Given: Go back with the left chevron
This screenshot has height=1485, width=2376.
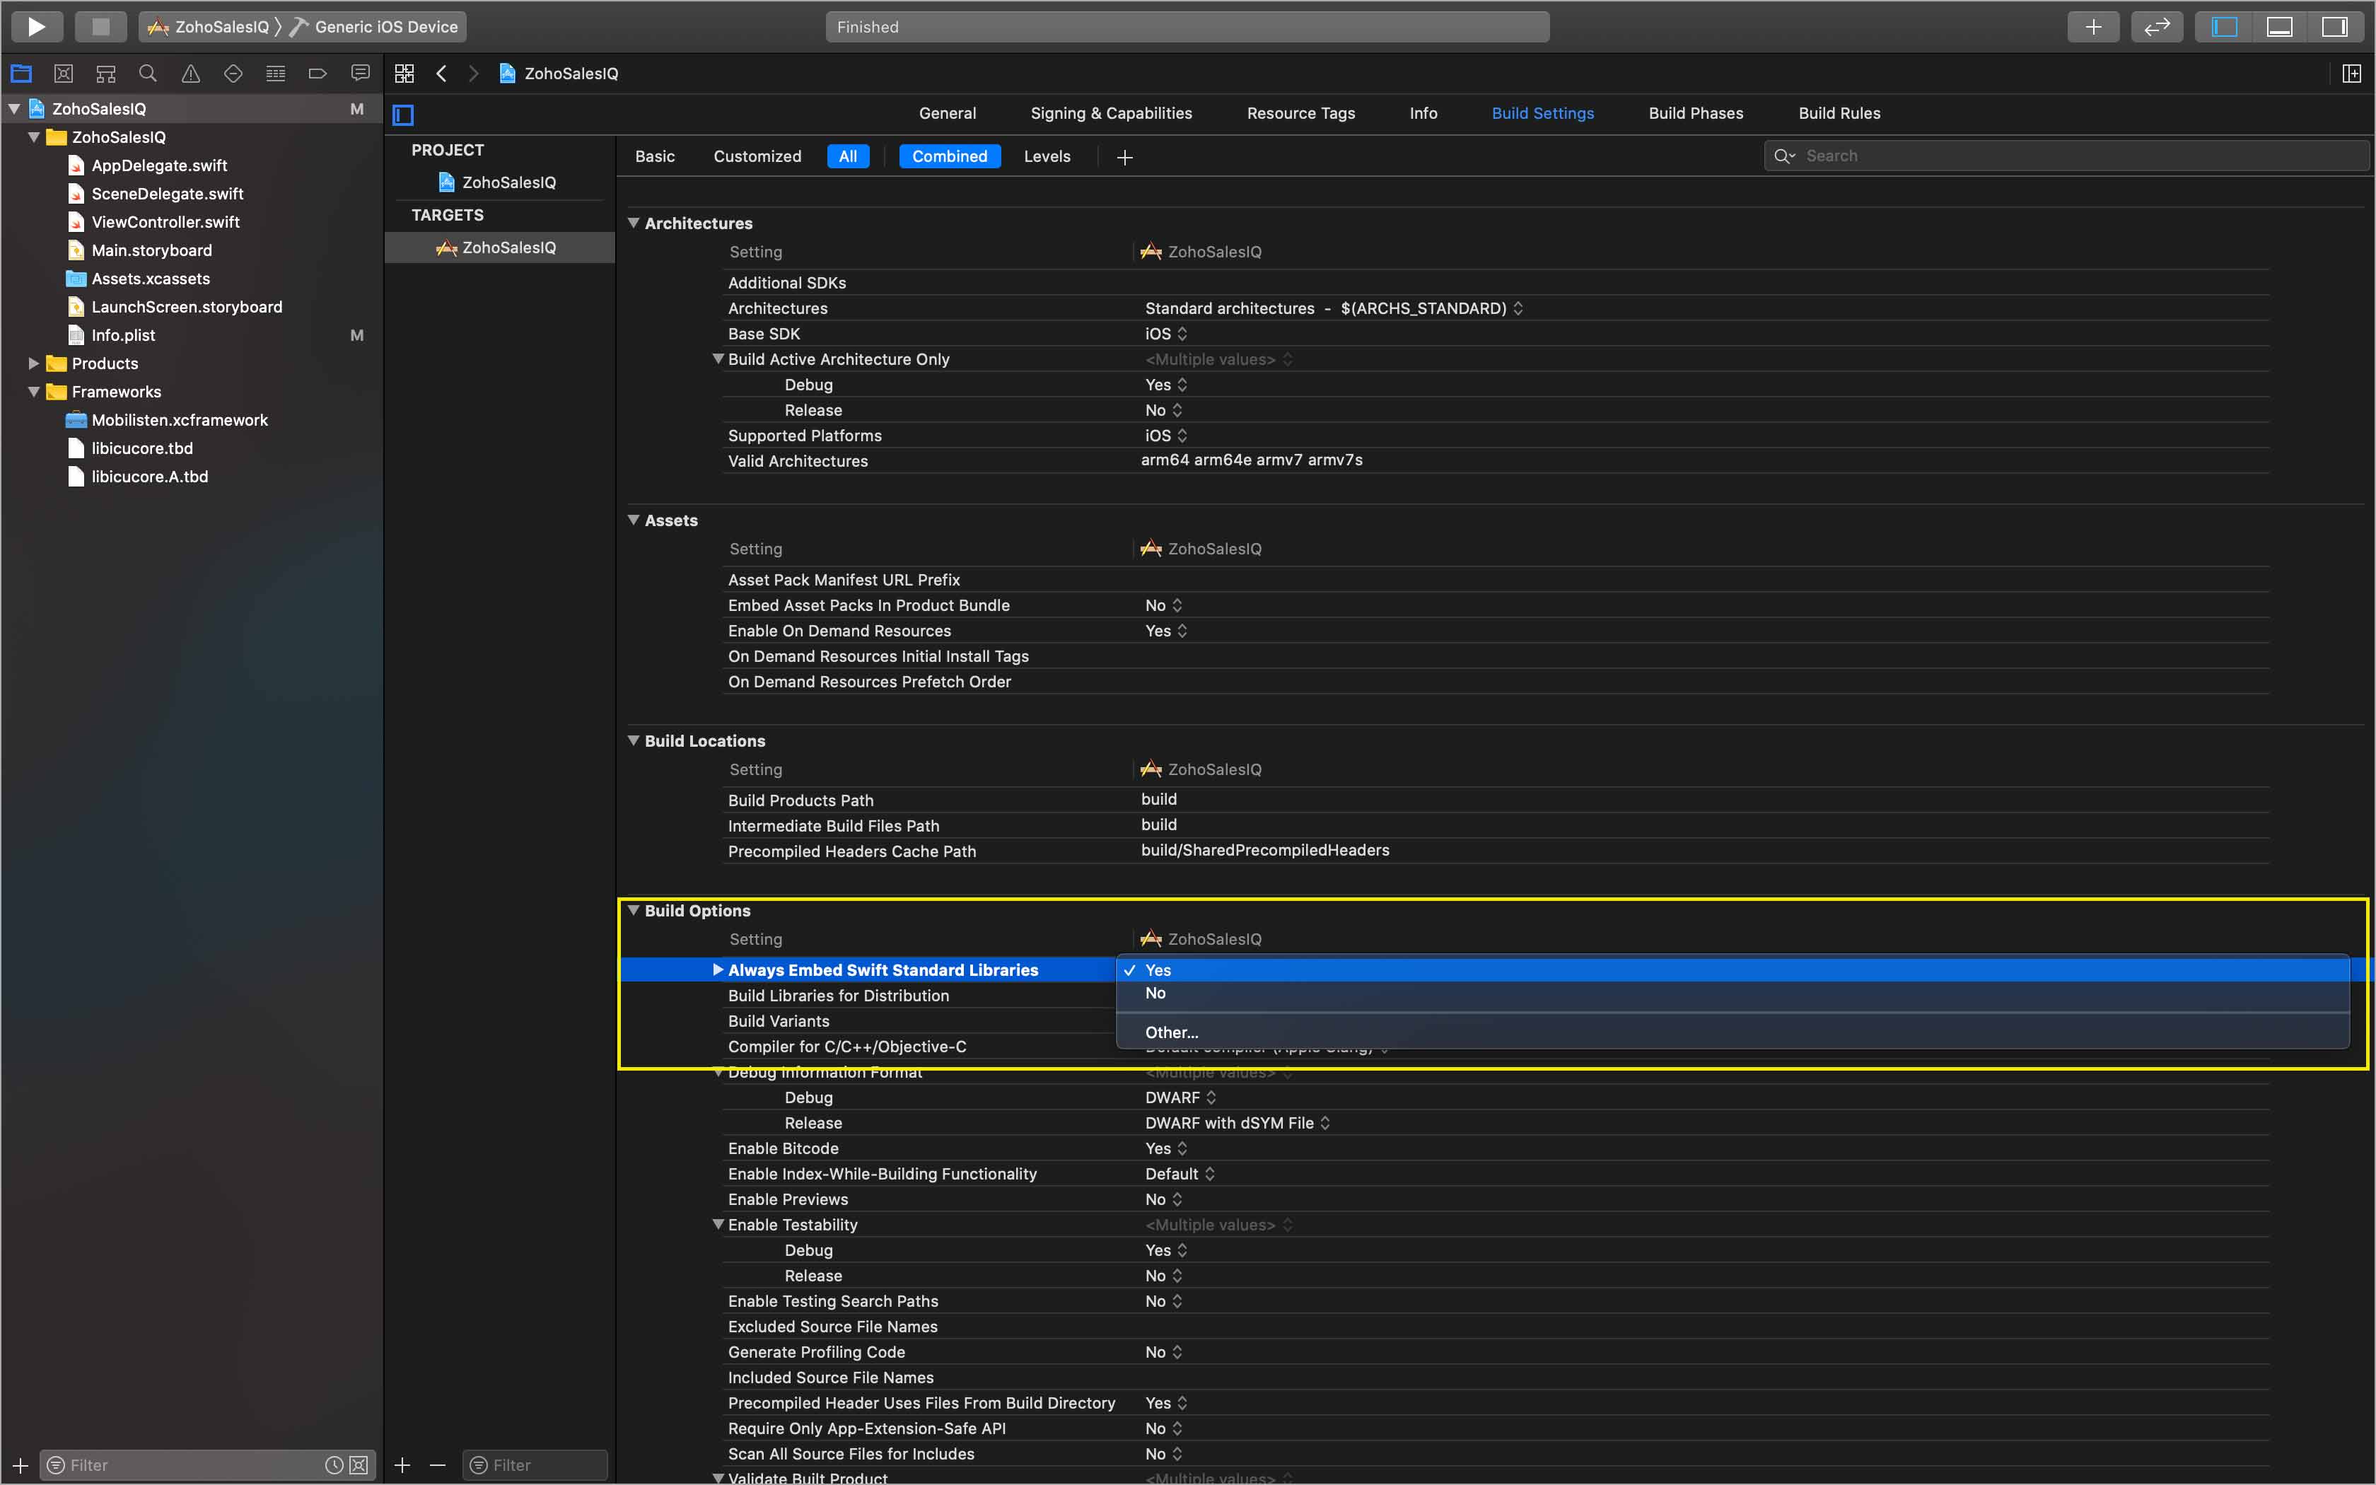Looking at the screenshot, I should [442, 74].
